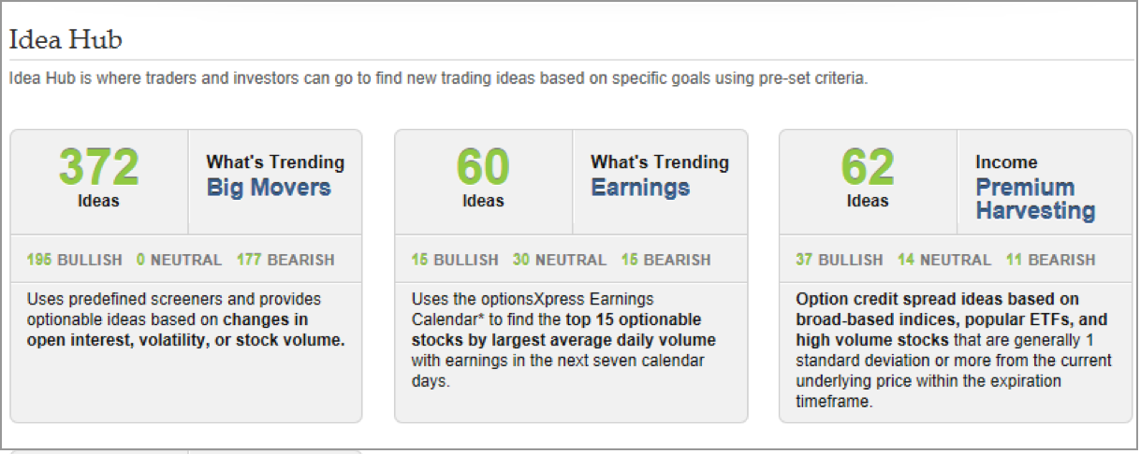The image size is (1140, 454).
Task: Click the 372 Ideas count
Action: [x=98, y=177]
